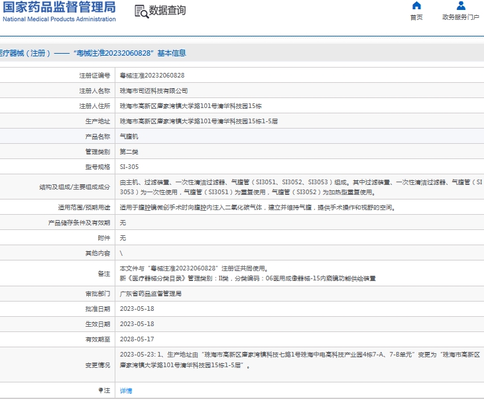Screen dimensions: 484x401
Task: Click the registrant address ending 15栋
Action: pos(191,106)
